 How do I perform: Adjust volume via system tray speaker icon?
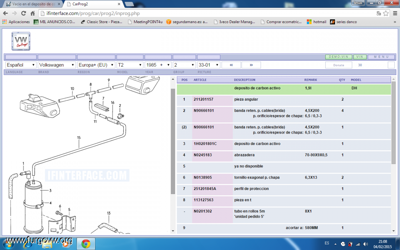pos(366,244)
